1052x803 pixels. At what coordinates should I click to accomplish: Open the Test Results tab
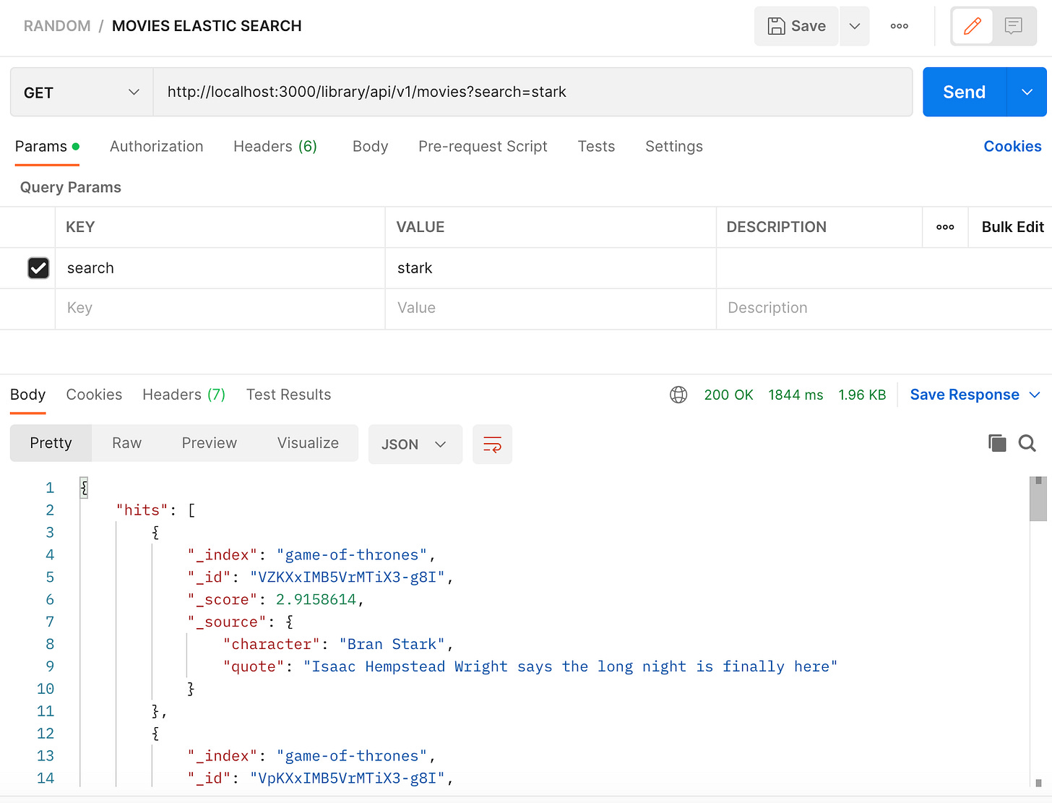point(288,395)
